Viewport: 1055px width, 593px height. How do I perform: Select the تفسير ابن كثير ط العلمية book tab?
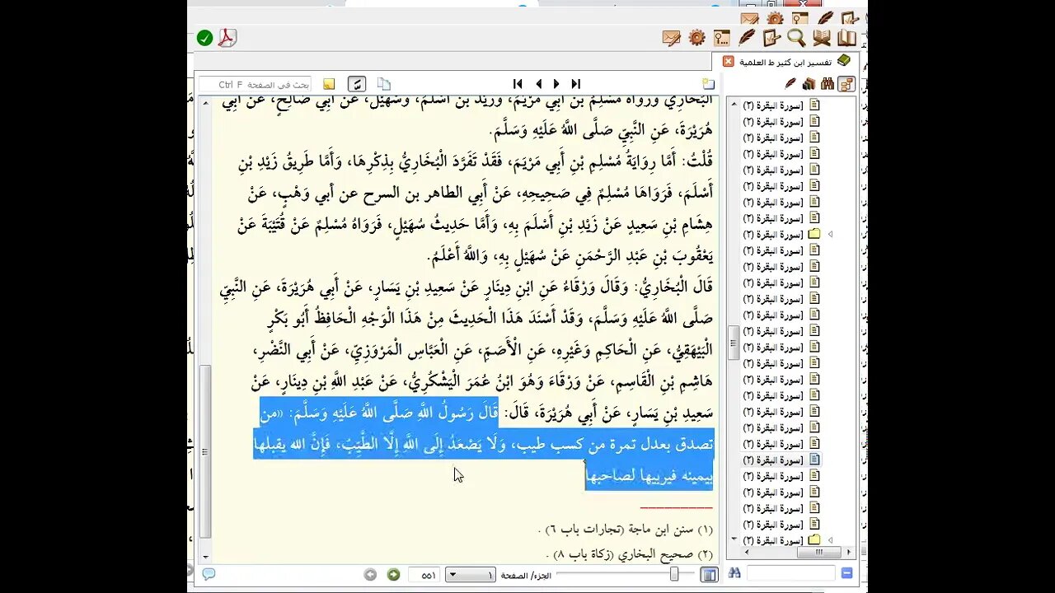click(x=786, y=62)
